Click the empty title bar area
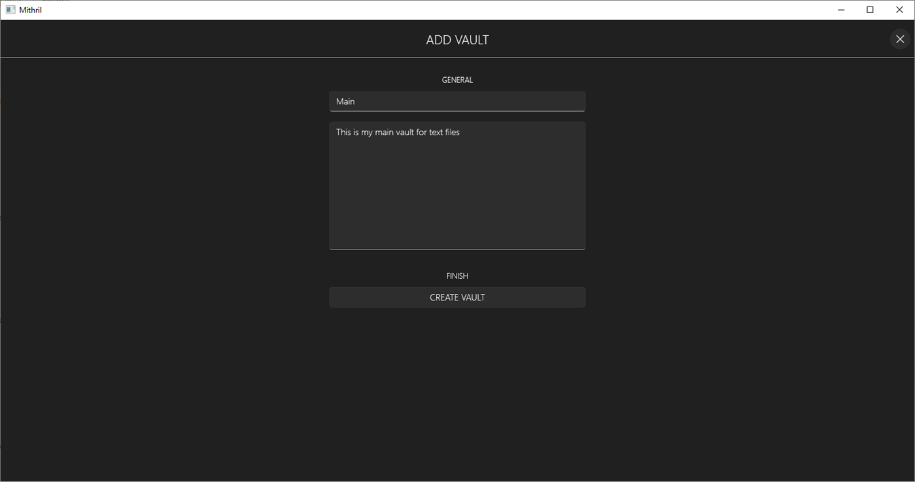915x482 pixels. (x=392, y=9)
